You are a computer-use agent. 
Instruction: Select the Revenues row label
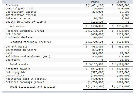coord(12,5)
